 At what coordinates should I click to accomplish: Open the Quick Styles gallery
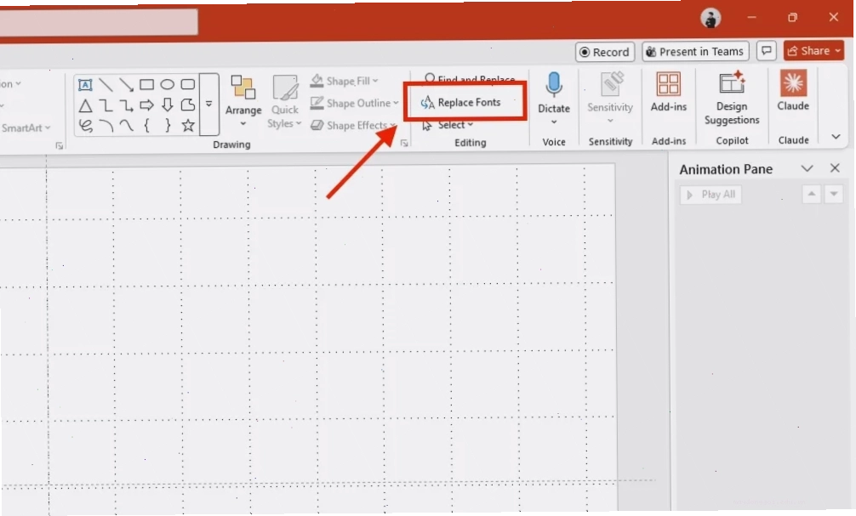[284, 102]
